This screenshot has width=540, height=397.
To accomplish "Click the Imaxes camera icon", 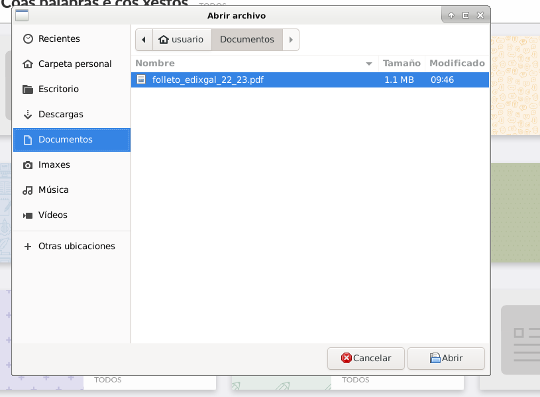I will point(28,165).
